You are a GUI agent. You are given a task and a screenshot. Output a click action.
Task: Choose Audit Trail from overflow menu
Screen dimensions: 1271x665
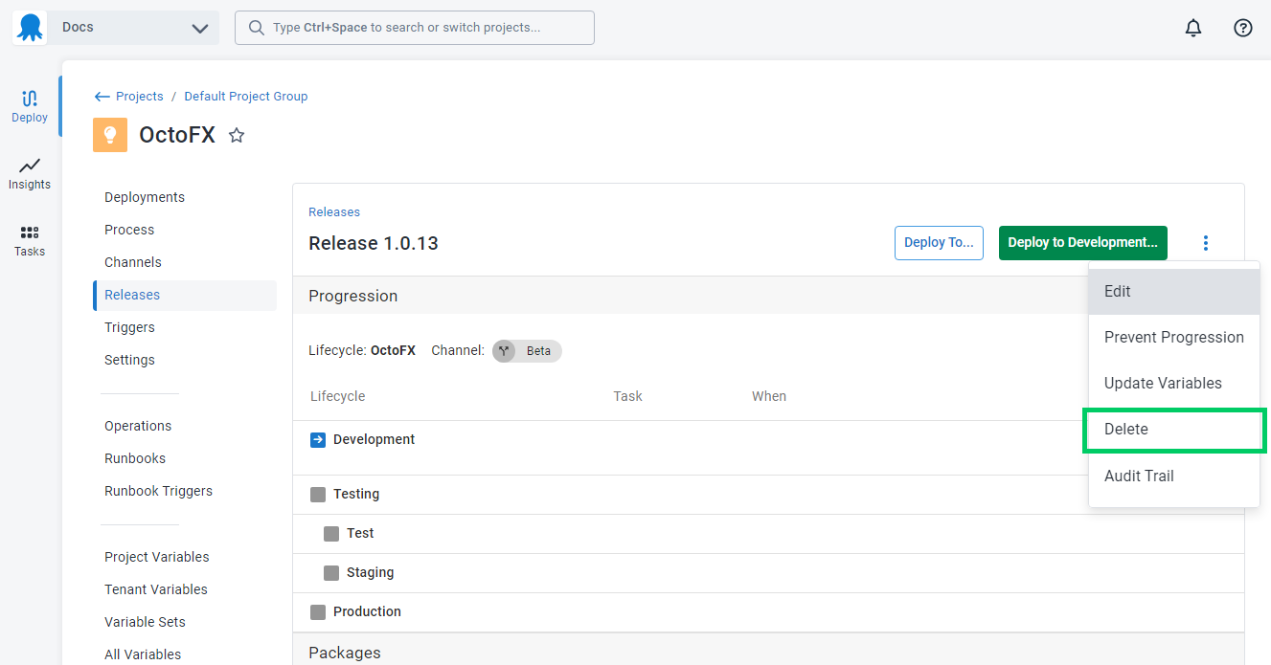[x=1174, y=477]
